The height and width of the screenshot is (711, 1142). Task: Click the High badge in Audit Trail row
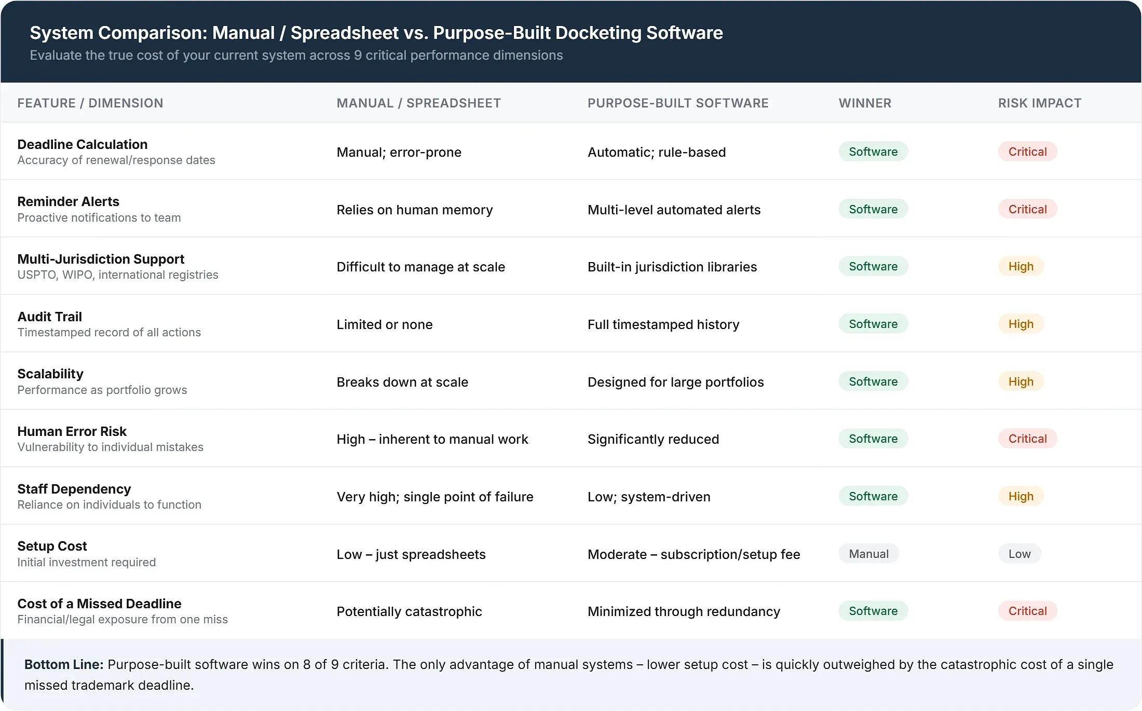click(1021, 324)
